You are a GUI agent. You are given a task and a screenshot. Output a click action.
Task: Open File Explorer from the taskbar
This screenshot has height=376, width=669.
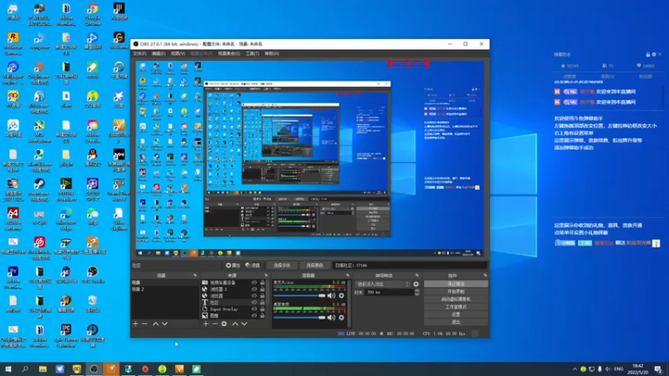43,369
